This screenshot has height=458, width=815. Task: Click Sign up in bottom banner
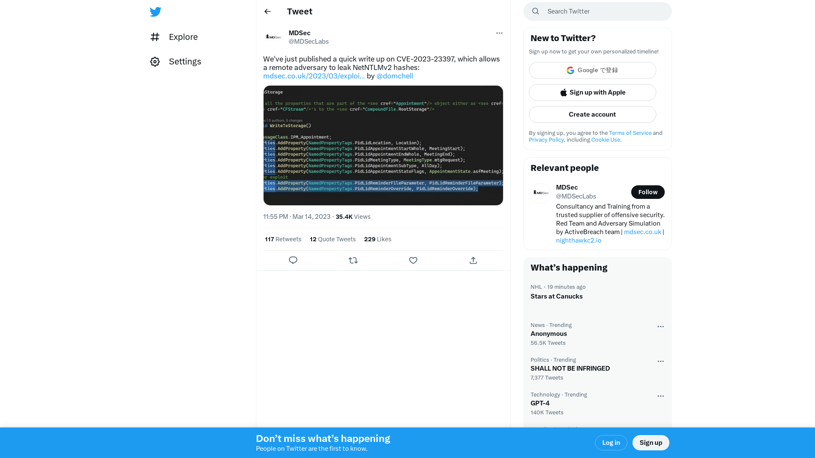pos(651,443)
